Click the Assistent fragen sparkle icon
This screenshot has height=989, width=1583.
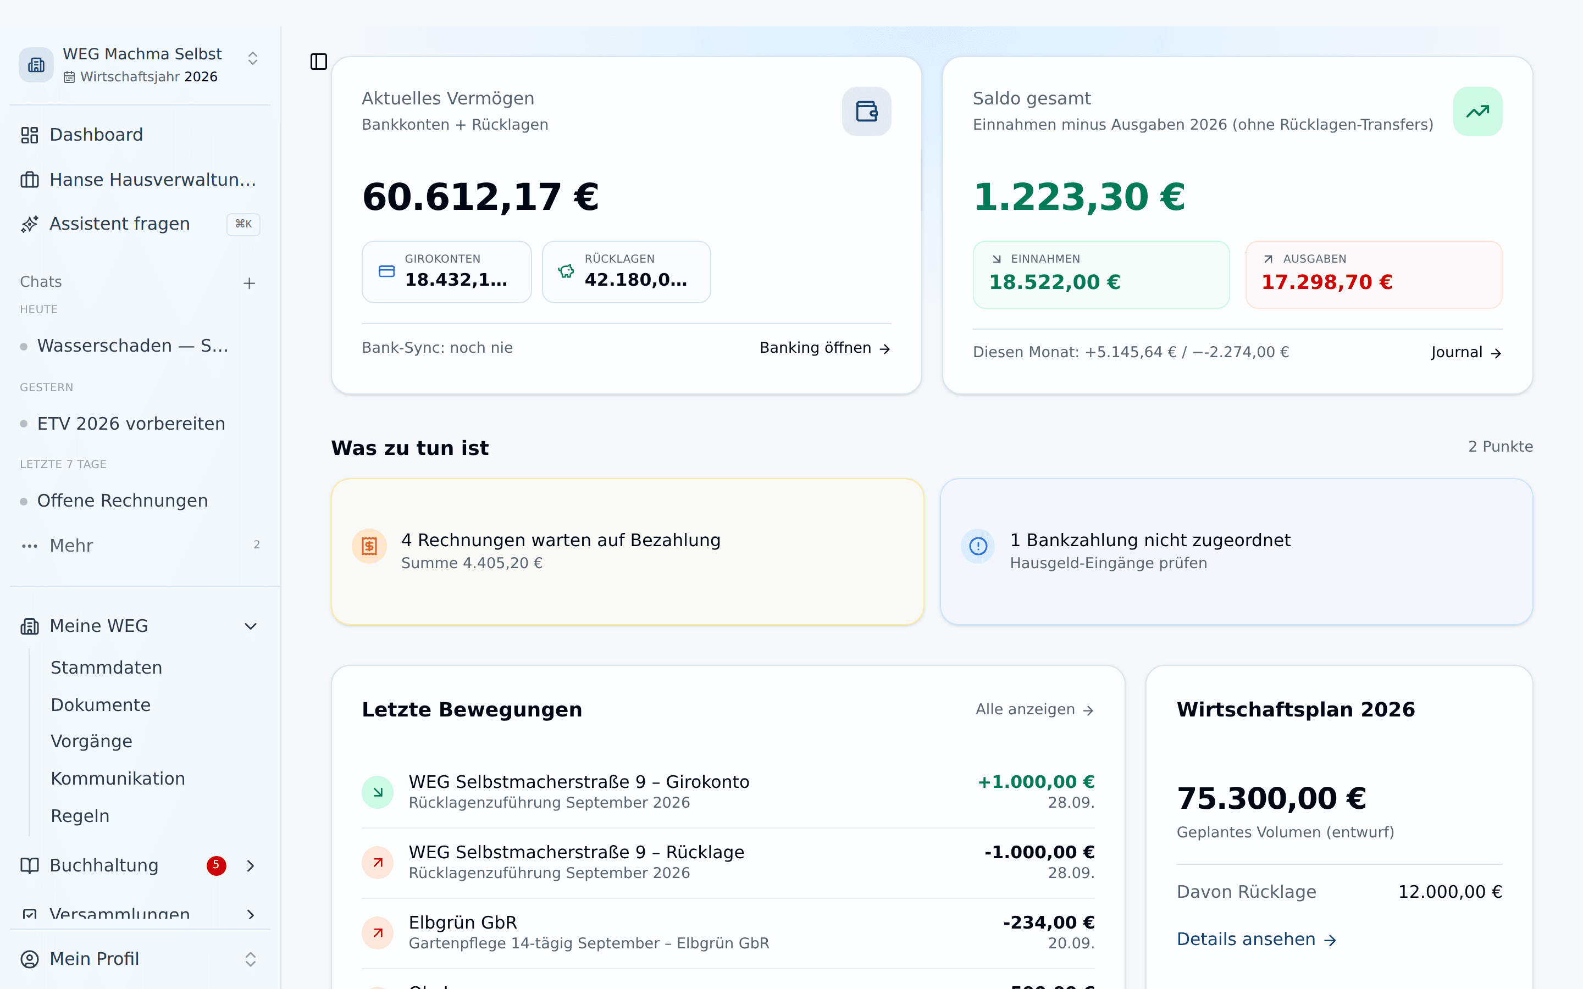pos(30,224)
